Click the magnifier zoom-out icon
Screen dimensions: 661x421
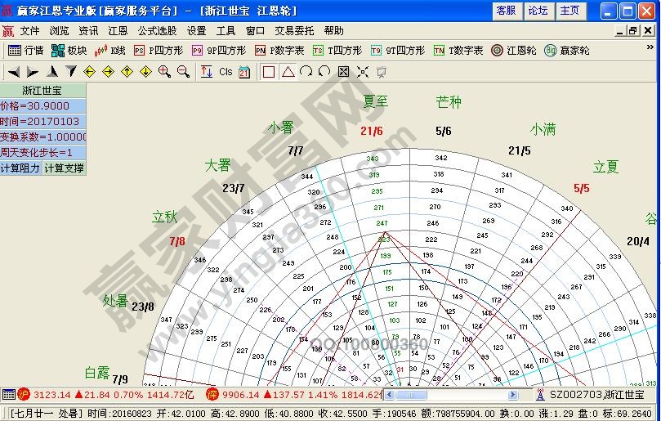click(x=183, y=72)
